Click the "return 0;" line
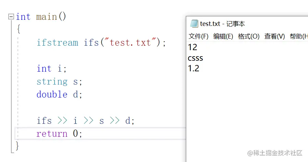 click(x=59, y=134)
